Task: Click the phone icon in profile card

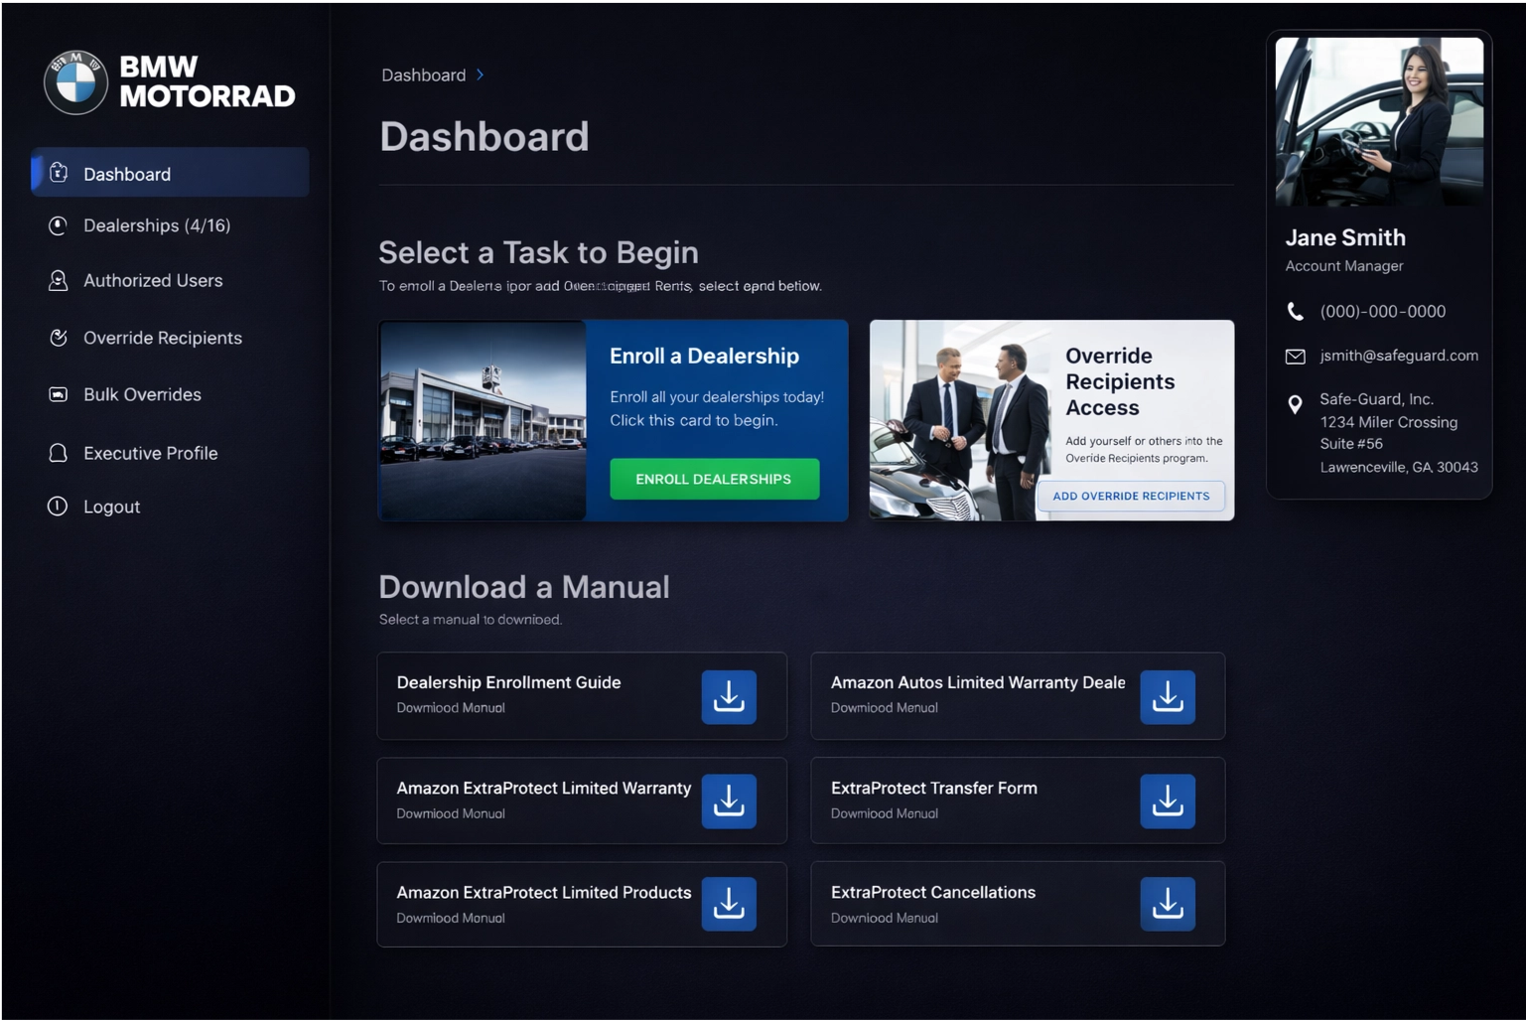Action: tap(1295, 312)
